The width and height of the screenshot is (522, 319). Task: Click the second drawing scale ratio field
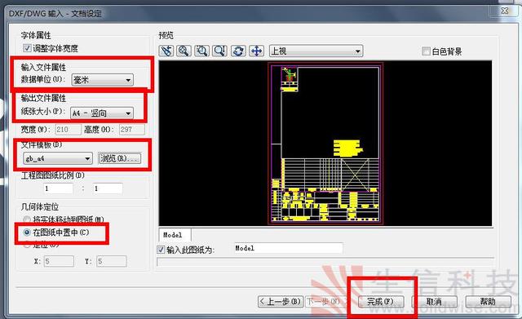[108, 188]
